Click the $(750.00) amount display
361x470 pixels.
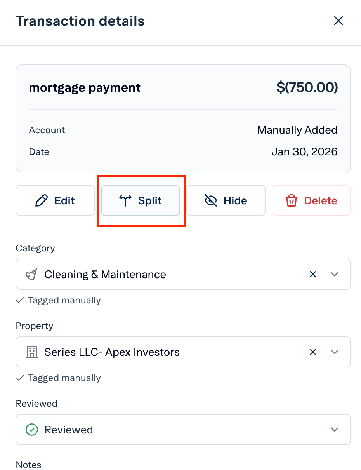coord(307,87)
